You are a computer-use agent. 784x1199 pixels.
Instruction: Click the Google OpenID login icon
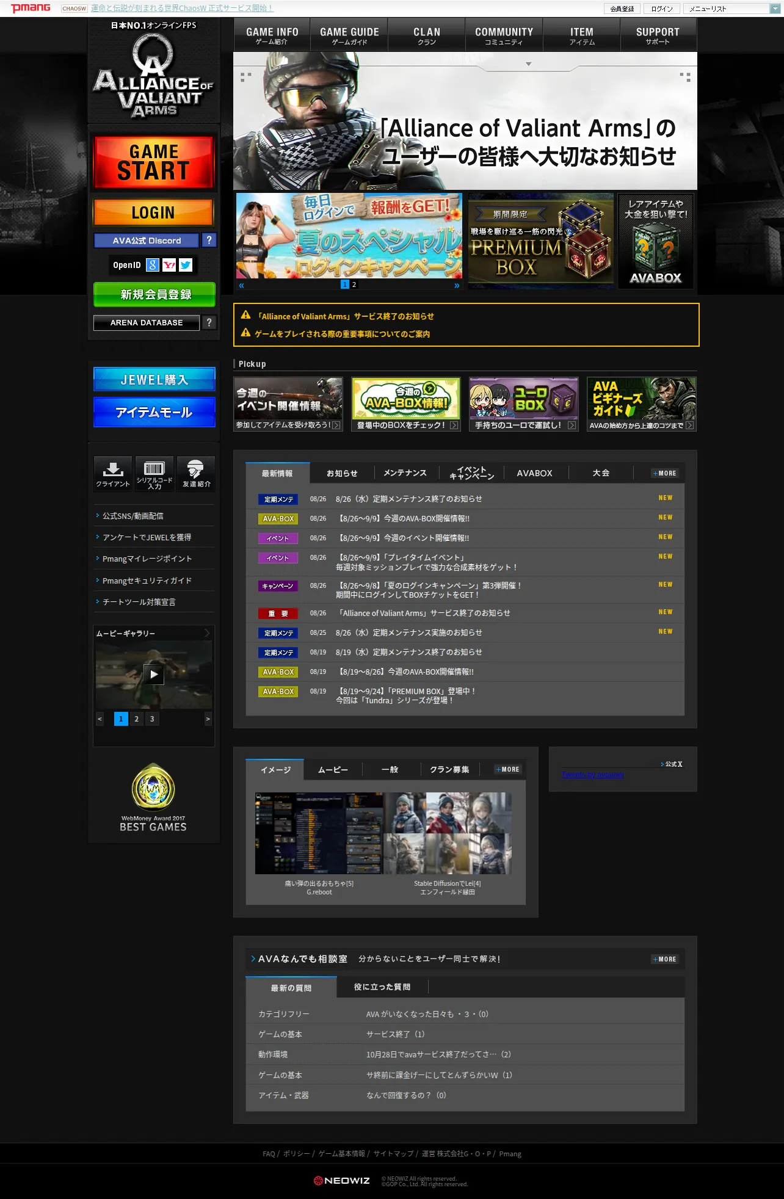click(153, 265)
